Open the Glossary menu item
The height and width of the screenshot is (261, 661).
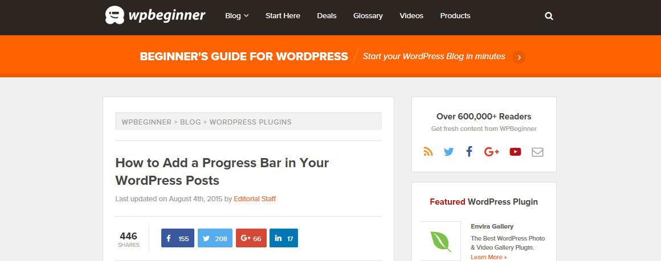click(x=368, y=16)
